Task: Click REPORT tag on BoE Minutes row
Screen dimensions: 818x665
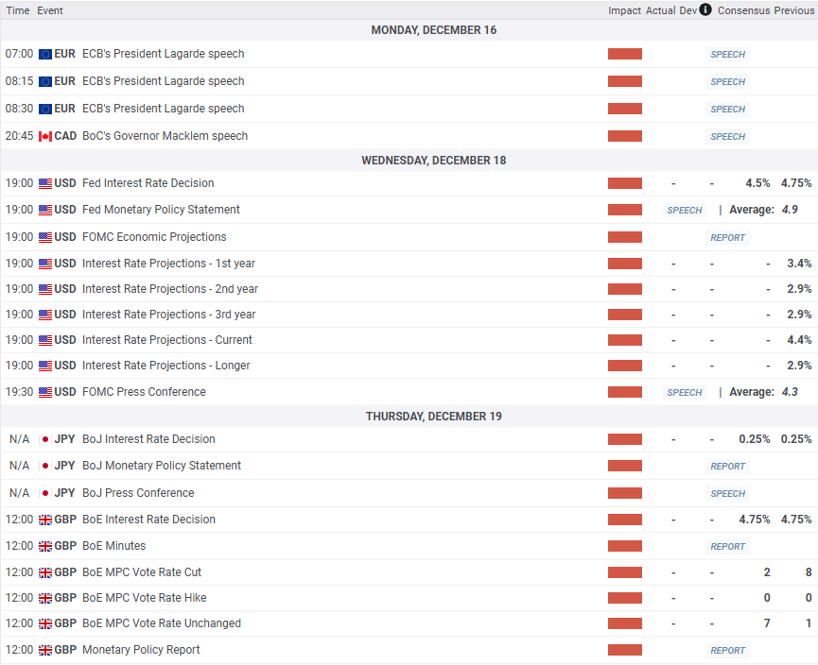Action: click(728, 547)
